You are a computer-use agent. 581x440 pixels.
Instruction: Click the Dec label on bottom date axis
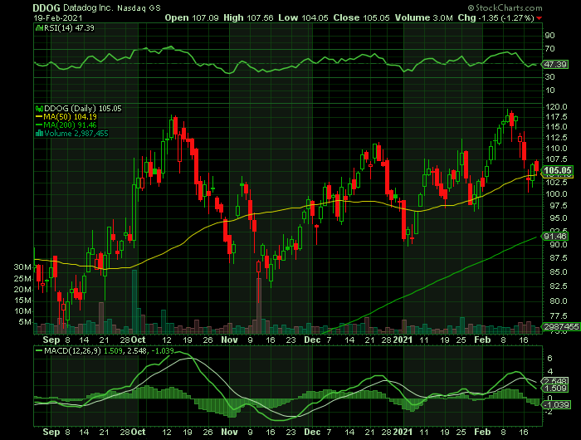(310, 433)
